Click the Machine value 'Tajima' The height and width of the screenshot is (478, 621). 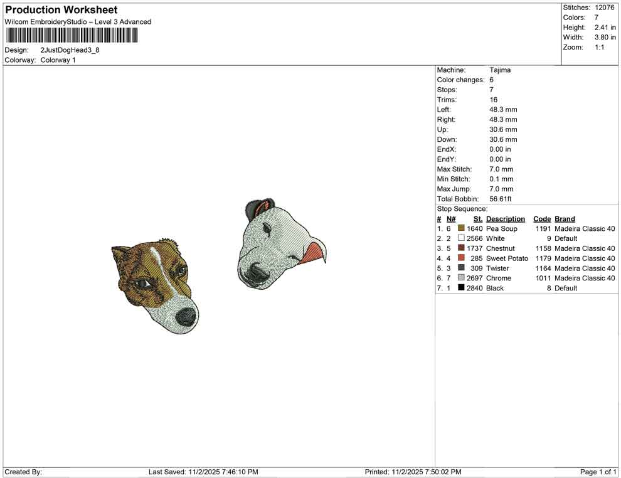(x=500, y=70)
